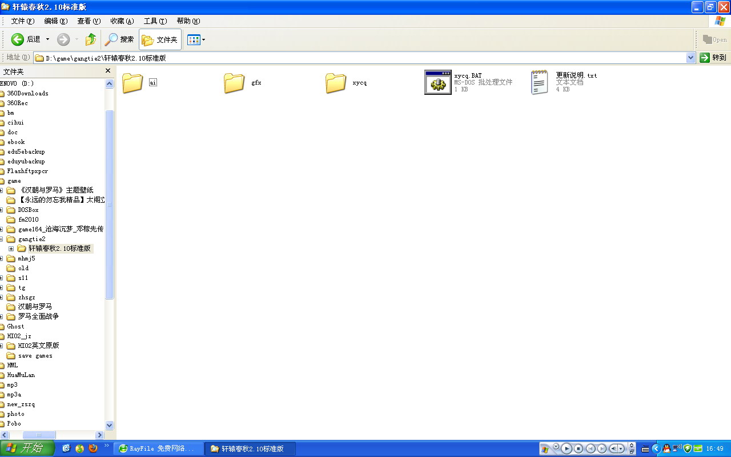
Task: Open the Views mode dropdown
Action: (196, 40)
